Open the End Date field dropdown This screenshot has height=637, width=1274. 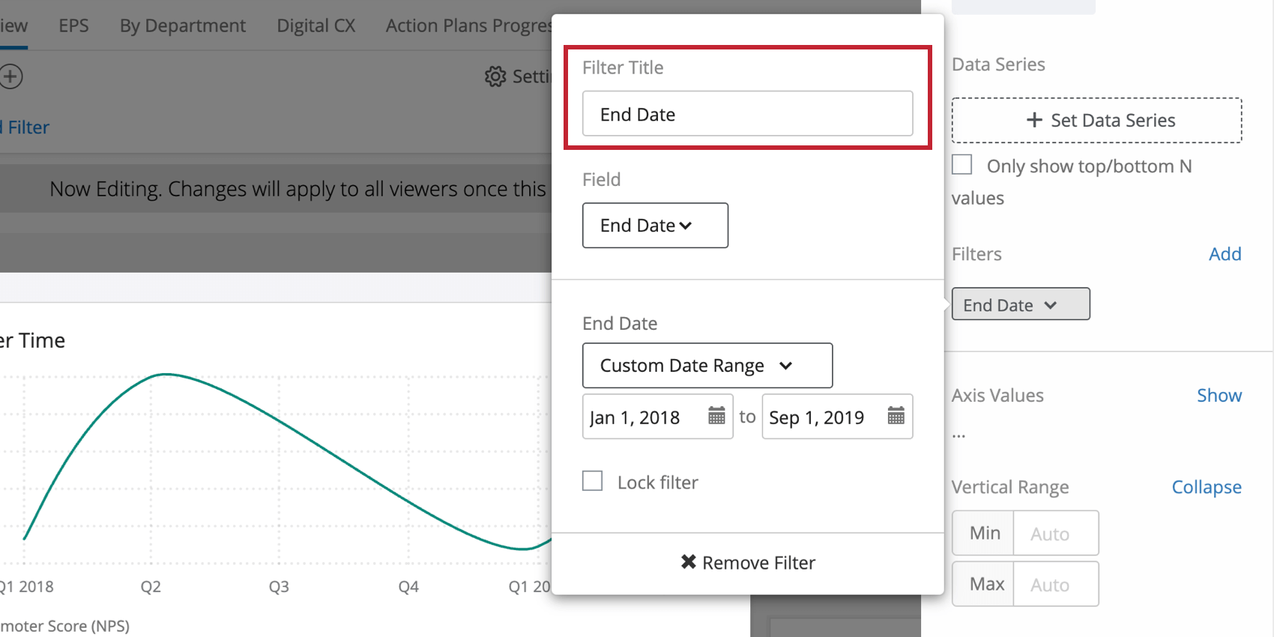(x=655, y=225)
